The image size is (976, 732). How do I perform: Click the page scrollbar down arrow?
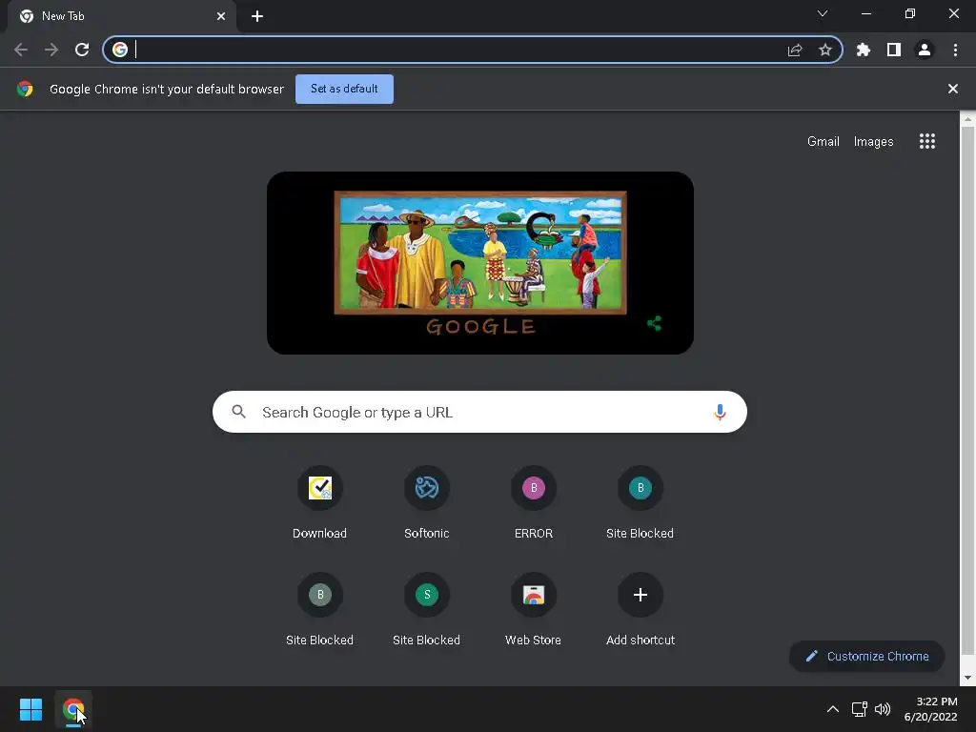coord(967,678)
